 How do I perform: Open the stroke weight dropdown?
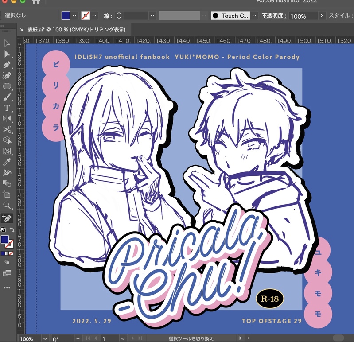152,16
